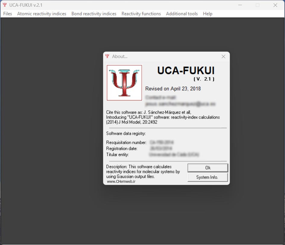This screenshot has height=245, width=285.
Task: Click the www.CHemweb.ir text
Action: tap(121, 181)
